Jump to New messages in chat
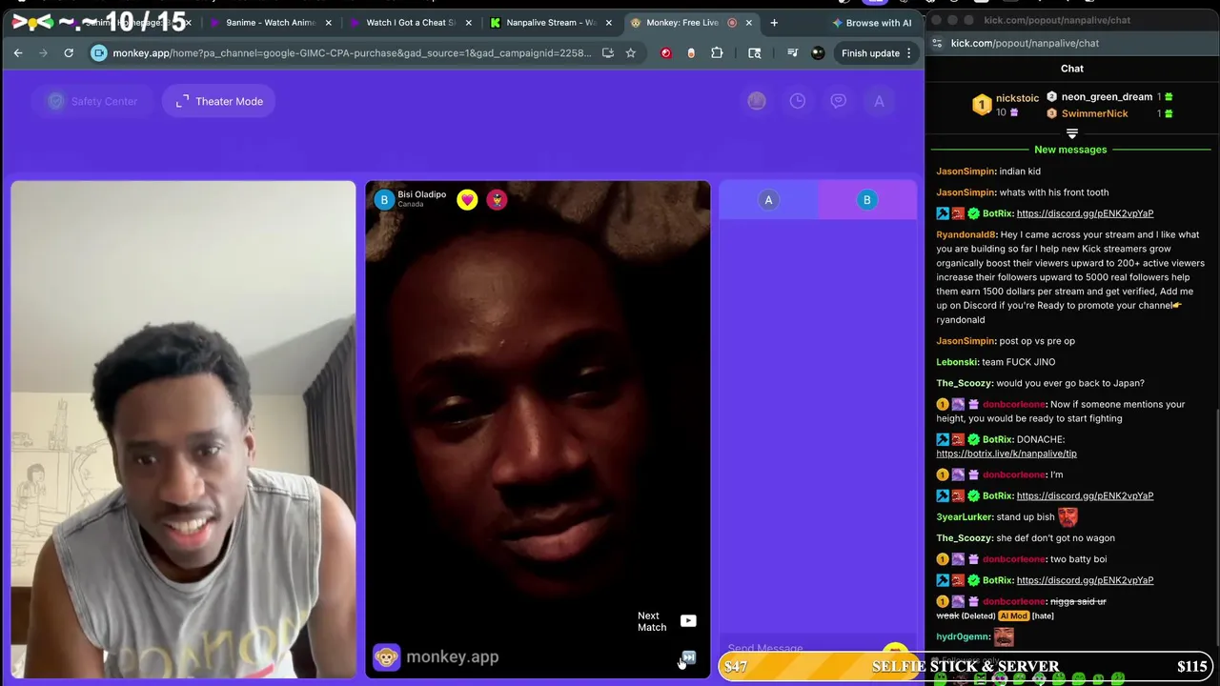 1070,150
